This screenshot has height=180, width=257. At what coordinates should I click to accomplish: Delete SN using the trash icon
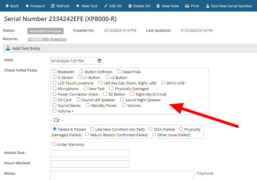pos(139,6)
